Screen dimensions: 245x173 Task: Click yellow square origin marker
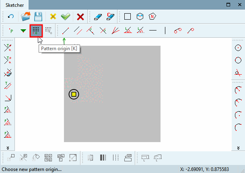coord(74,94)
